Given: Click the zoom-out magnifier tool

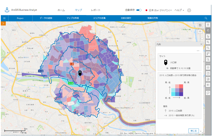Looking at the screenshot, I should point(208,48).
